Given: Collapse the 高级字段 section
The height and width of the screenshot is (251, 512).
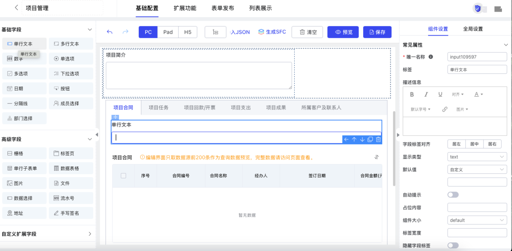Looking at the screenshot, I should [x=90, y=139].
